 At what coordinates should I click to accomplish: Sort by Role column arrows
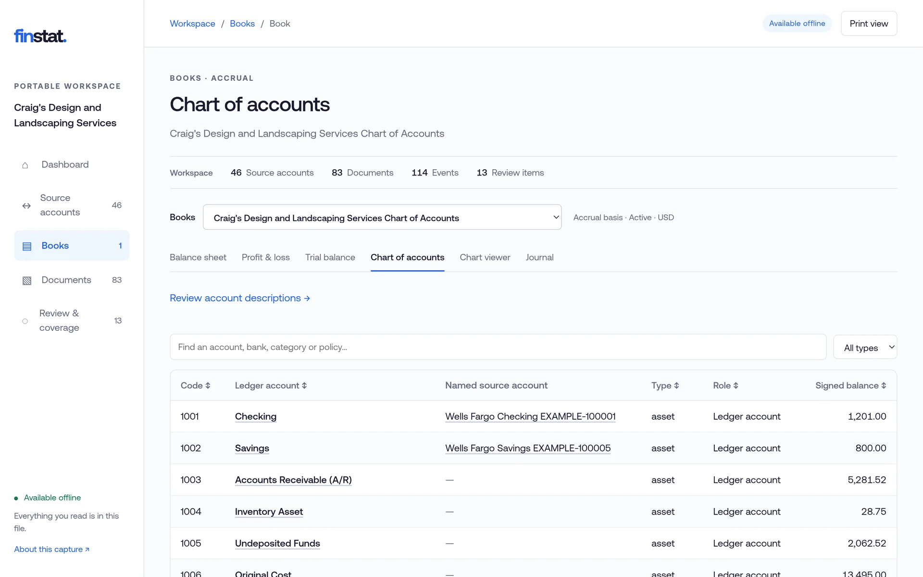click(736, 386)
